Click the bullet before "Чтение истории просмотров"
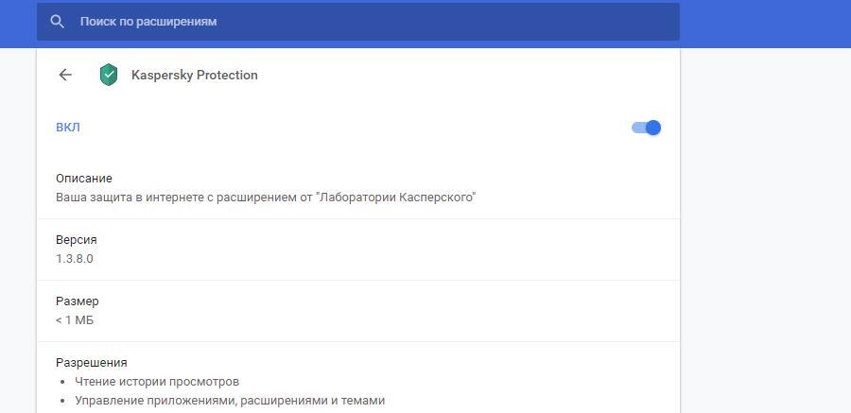This screenshot has width=851, height=413. [62, 382]
